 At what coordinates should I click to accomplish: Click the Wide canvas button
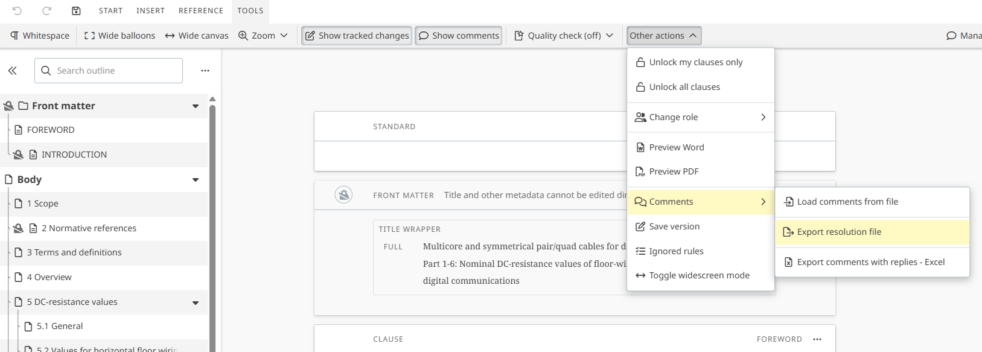click(x=197, y=36)
